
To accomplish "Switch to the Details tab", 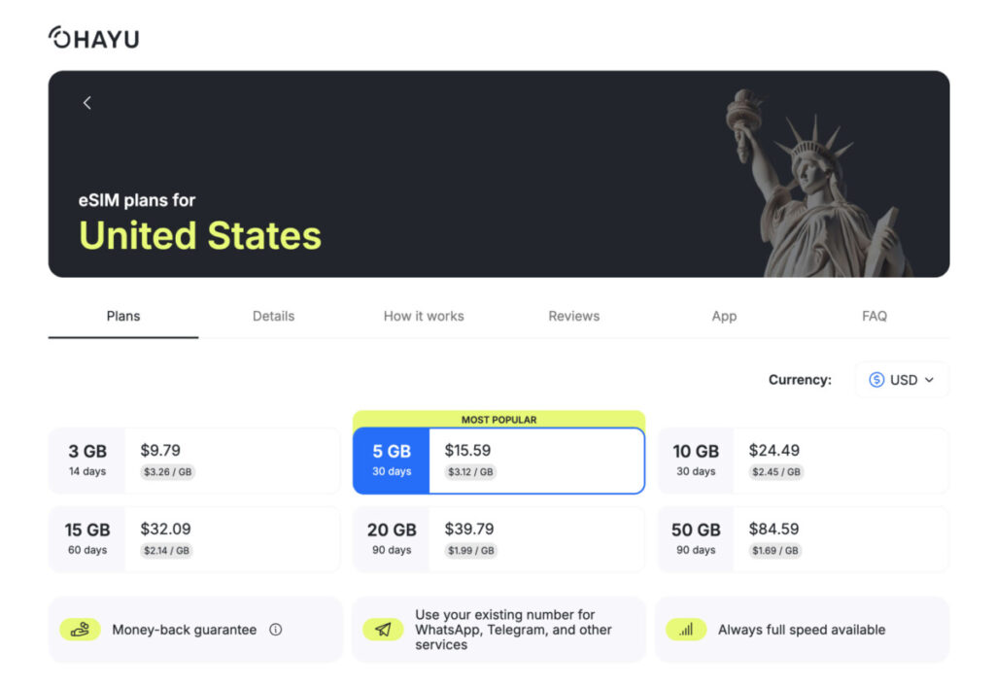I will coord(273,316).
